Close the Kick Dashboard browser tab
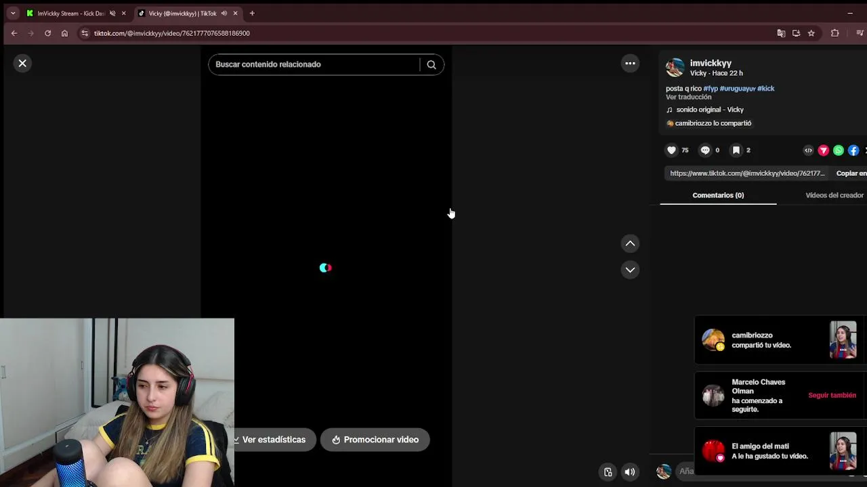This screenshot has width=867, height=487. (123, 13)
